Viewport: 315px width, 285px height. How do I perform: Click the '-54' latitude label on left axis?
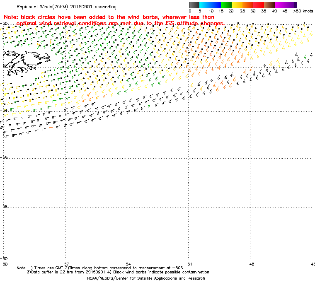[4, 111]
